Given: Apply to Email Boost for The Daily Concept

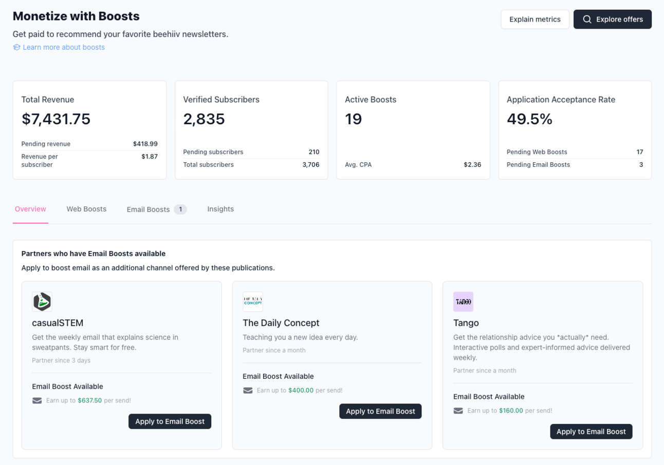Looking at the screenshot, I should click(380, 411).
